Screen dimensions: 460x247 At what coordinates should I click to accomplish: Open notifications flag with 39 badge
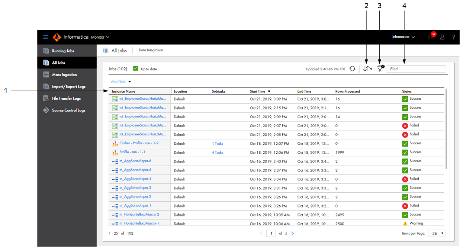[x=431, y=36]
